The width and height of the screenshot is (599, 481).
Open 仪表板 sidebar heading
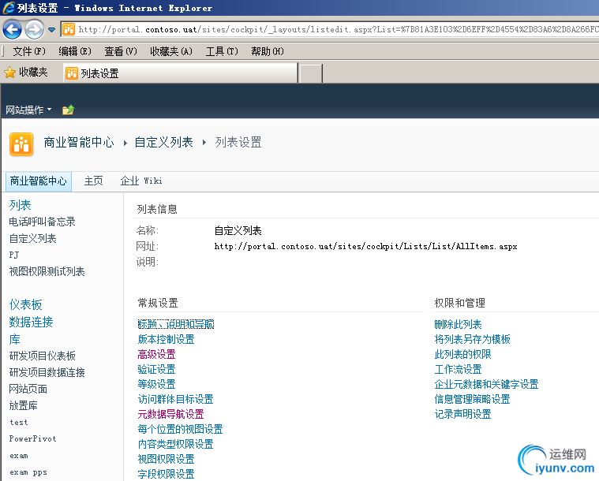pos(25,304)
